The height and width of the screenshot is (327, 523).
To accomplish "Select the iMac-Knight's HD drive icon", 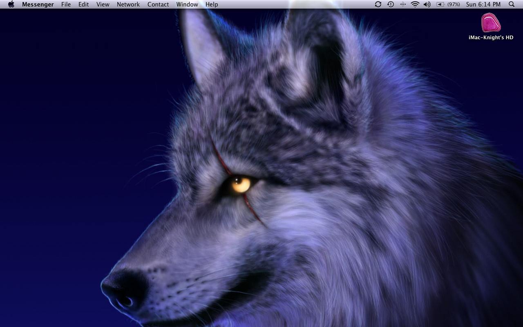I will [491, 22].
